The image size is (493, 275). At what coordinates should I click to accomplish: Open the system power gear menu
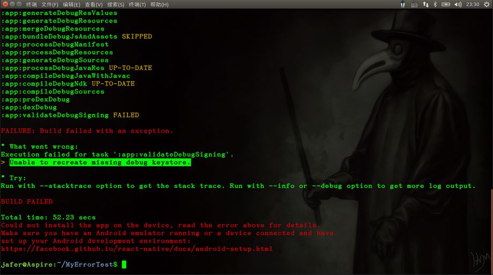(487, 4)
